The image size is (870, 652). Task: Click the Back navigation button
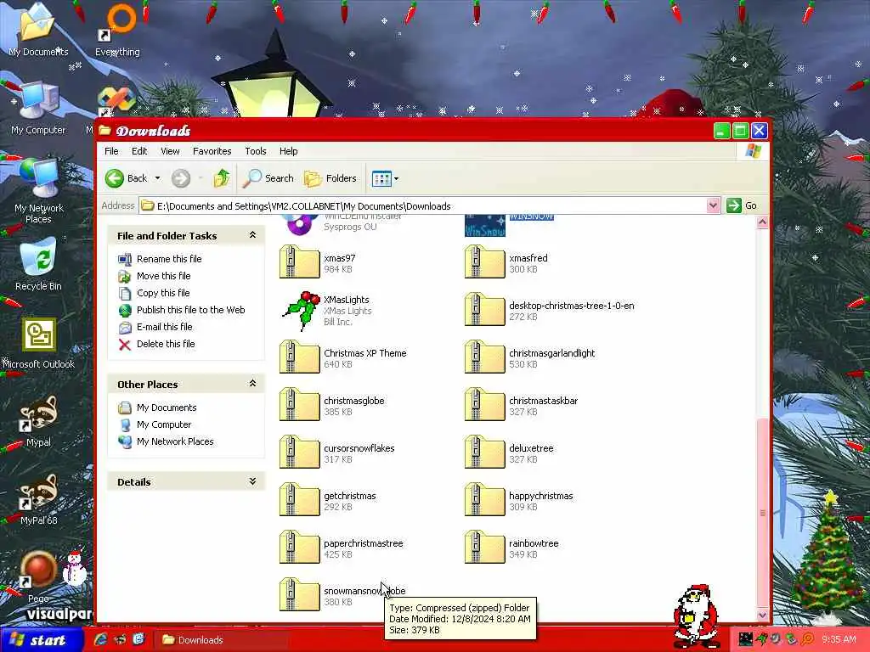127,178
